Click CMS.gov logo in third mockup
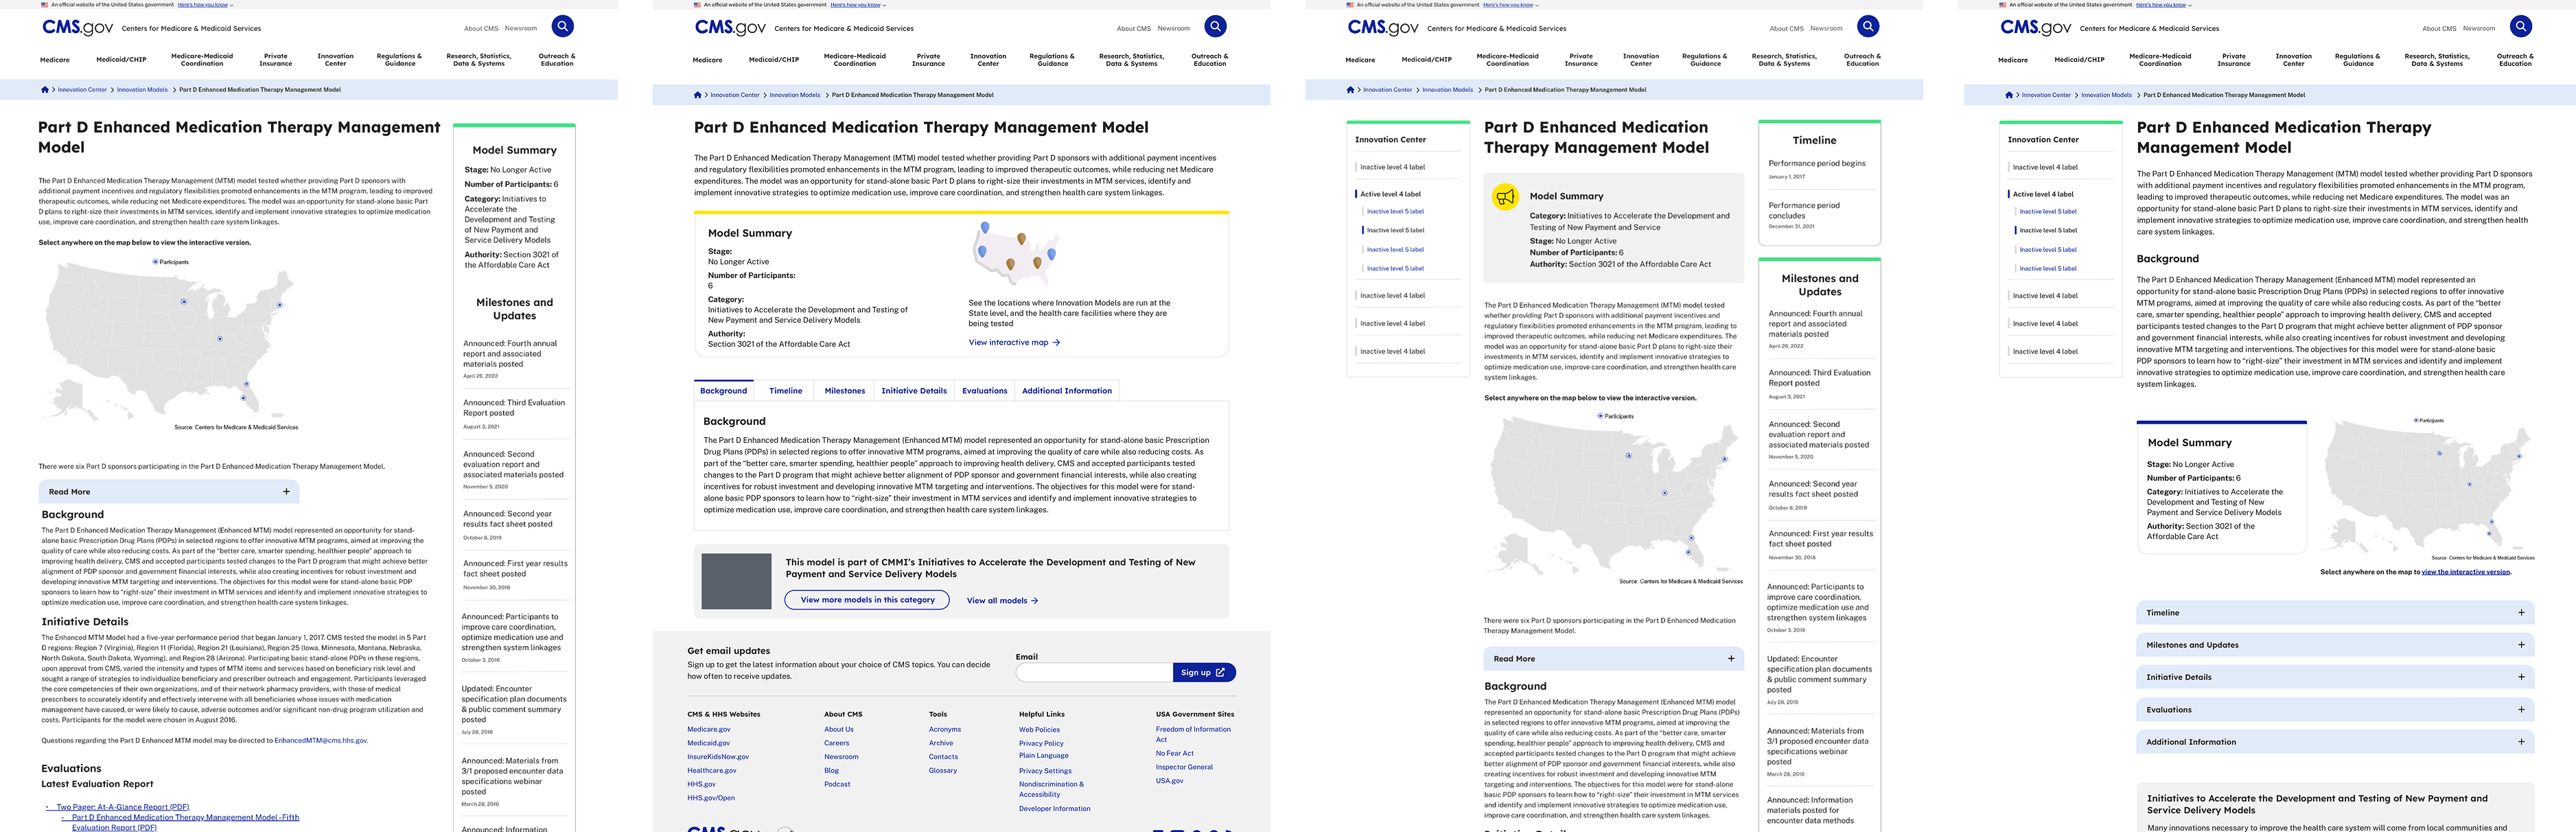Viewport: 2576px width, 832px height. [x=1383, y=27]
